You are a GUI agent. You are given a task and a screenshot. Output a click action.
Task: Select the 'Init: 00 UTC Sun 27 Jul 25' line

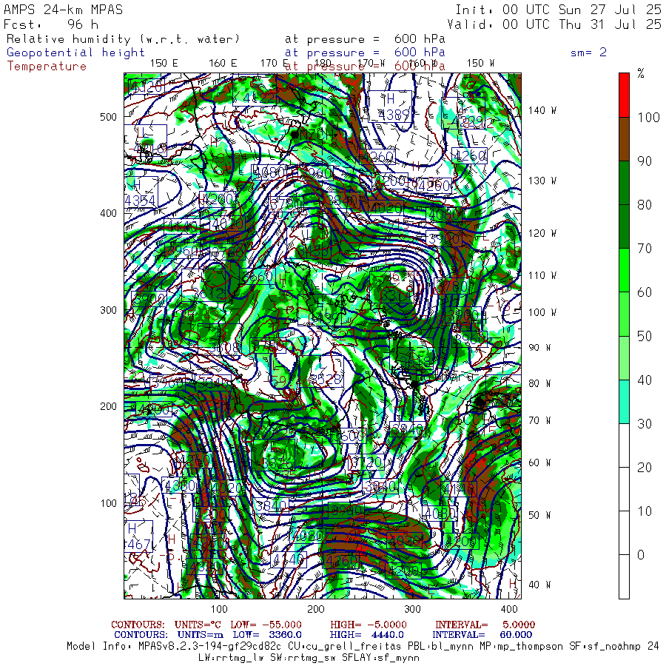coord(558,10)
